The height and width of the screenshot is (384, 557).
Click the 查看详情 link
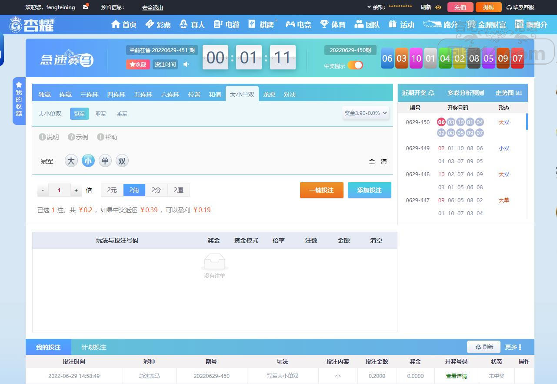click(x=456, y=376)
